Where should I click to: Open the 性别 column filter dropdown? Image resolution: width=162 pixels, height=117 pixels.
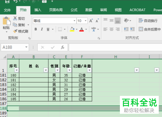pos(57,70)
